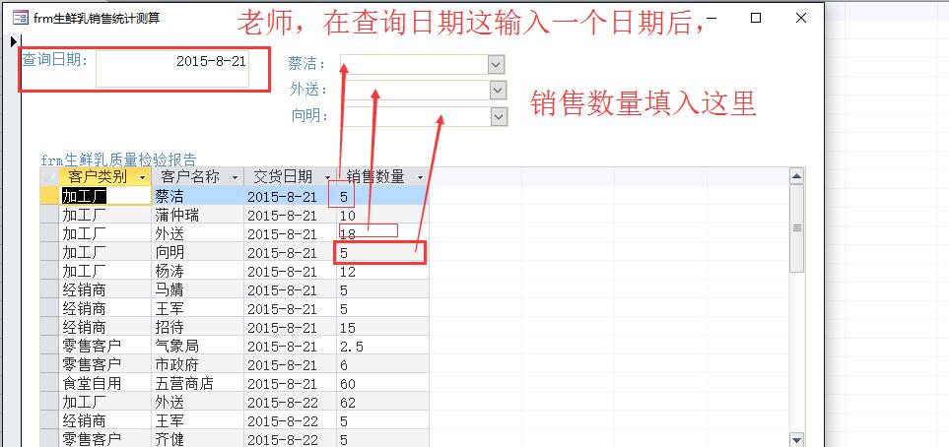Select the row selector for 蒲仲瑞 row
The image size is (949, 447).
point(49,216)
